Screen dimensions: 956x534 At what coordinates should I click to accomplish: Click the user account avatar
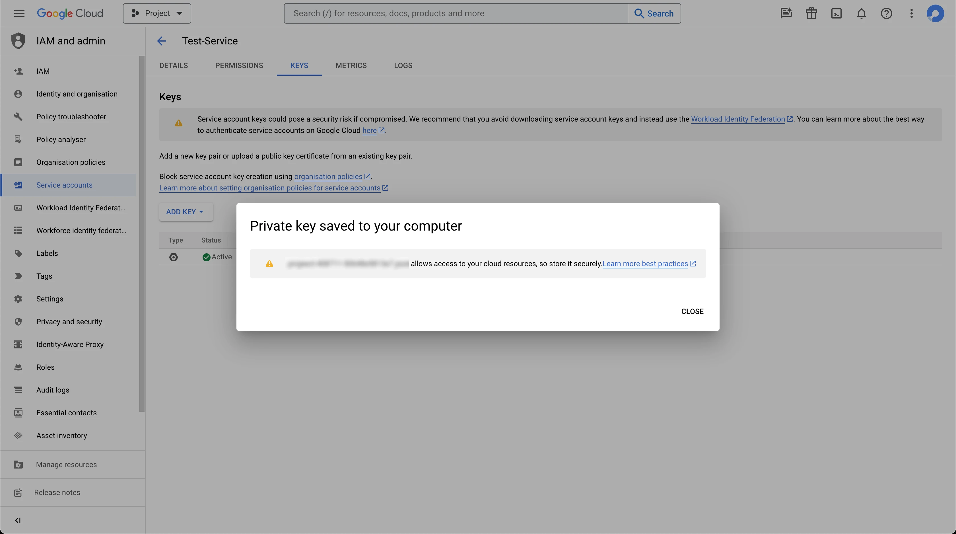tap(935, 13)
